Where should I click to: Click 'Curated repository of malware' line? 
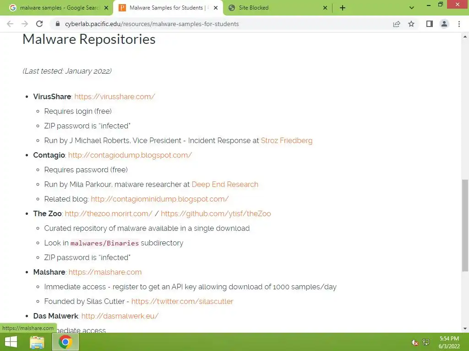(x=147, y=228)
